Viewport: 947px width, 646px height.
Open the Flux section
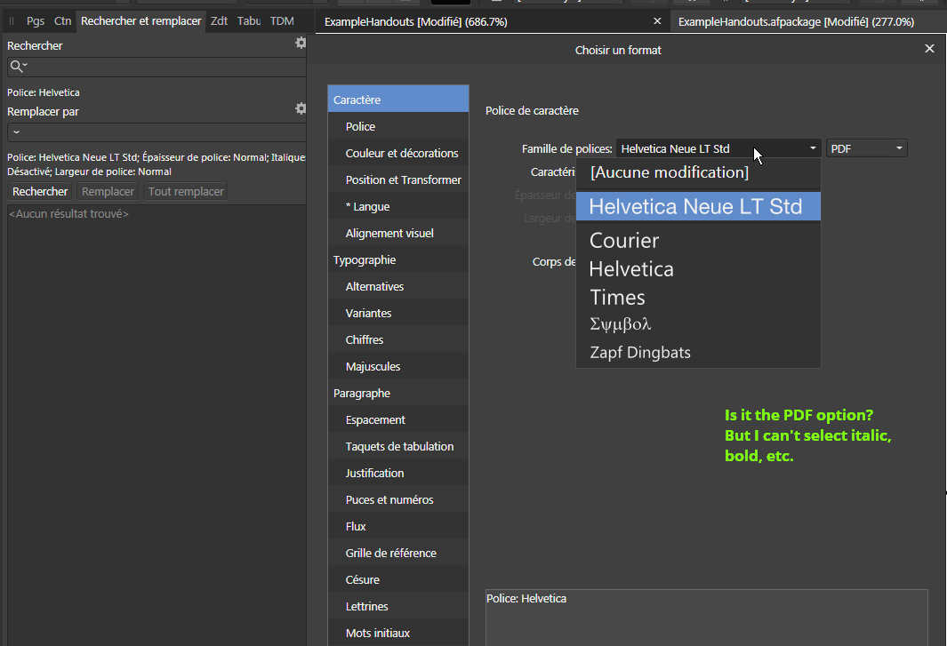[398, 526]
